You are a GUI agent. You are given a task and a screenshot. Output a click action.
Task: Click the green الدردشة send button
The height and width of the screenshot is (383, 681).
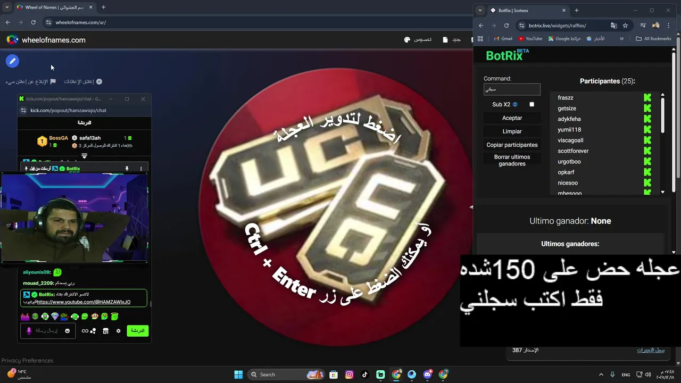pyautogui.click(x=137, y=331)
